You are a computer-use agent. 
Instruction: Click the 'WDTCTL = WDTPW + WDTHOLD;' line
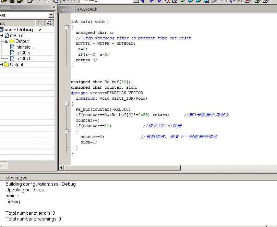(x=106, y=43)
